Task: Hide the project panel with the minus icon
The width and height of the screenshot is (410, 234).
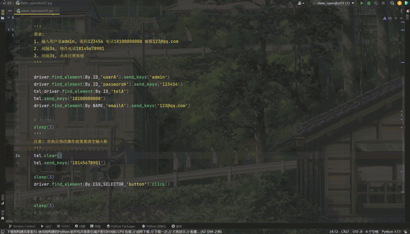Action: [10, 11]
